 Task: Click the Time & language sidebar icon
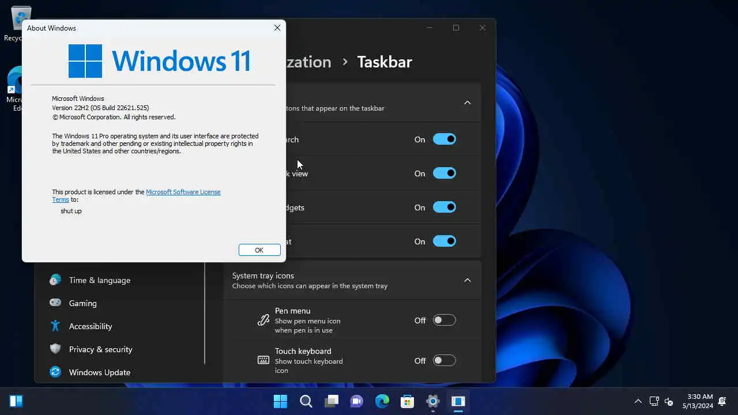coord(55,280)
